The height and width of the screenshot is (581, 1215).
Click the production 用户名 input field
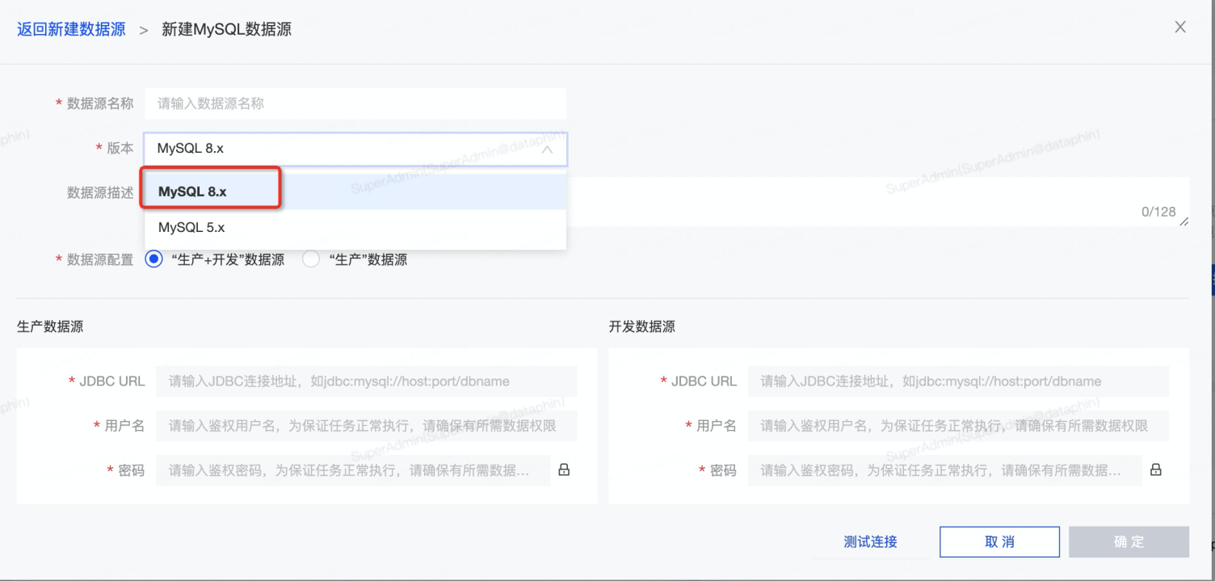[x=366, y=425]
